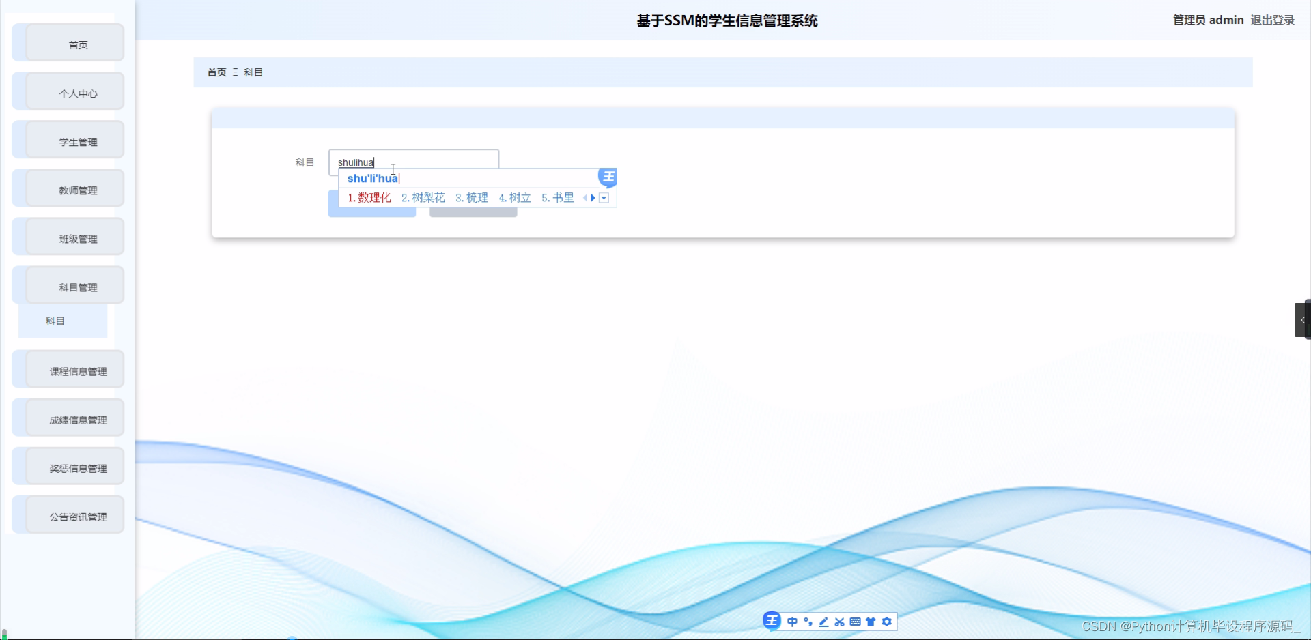Open the input method settings gear icon
Viewport: 1311px width, 640px height.
pyautogui.click(x=886, y=622)
